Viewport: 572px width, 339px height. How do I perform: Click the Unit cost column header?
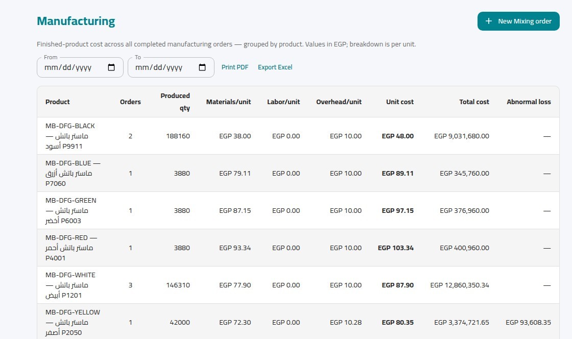(400, 102)
